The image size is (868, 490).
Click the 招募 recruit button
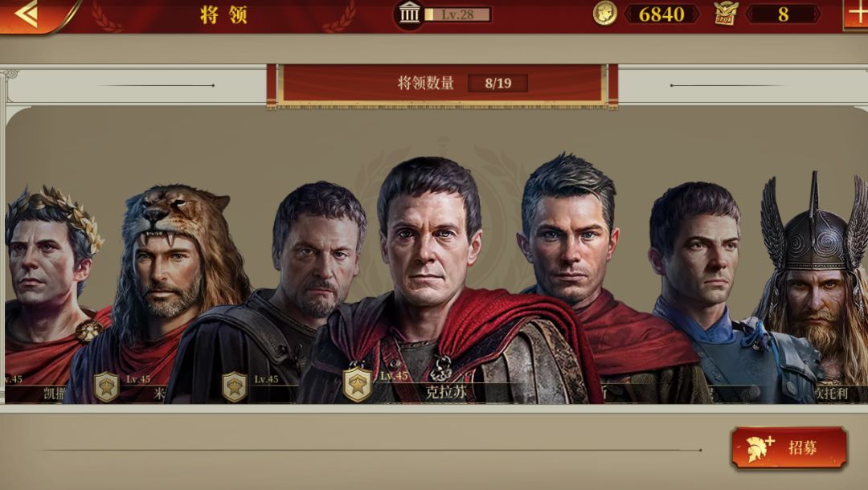click(x=789, y=448)
